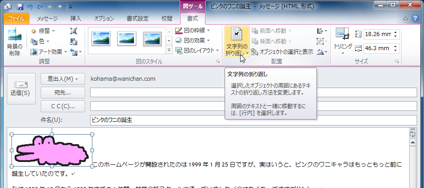The image size is (424, 188).
Task: Select the first picture style thumbnail
Action: [101, 39]
